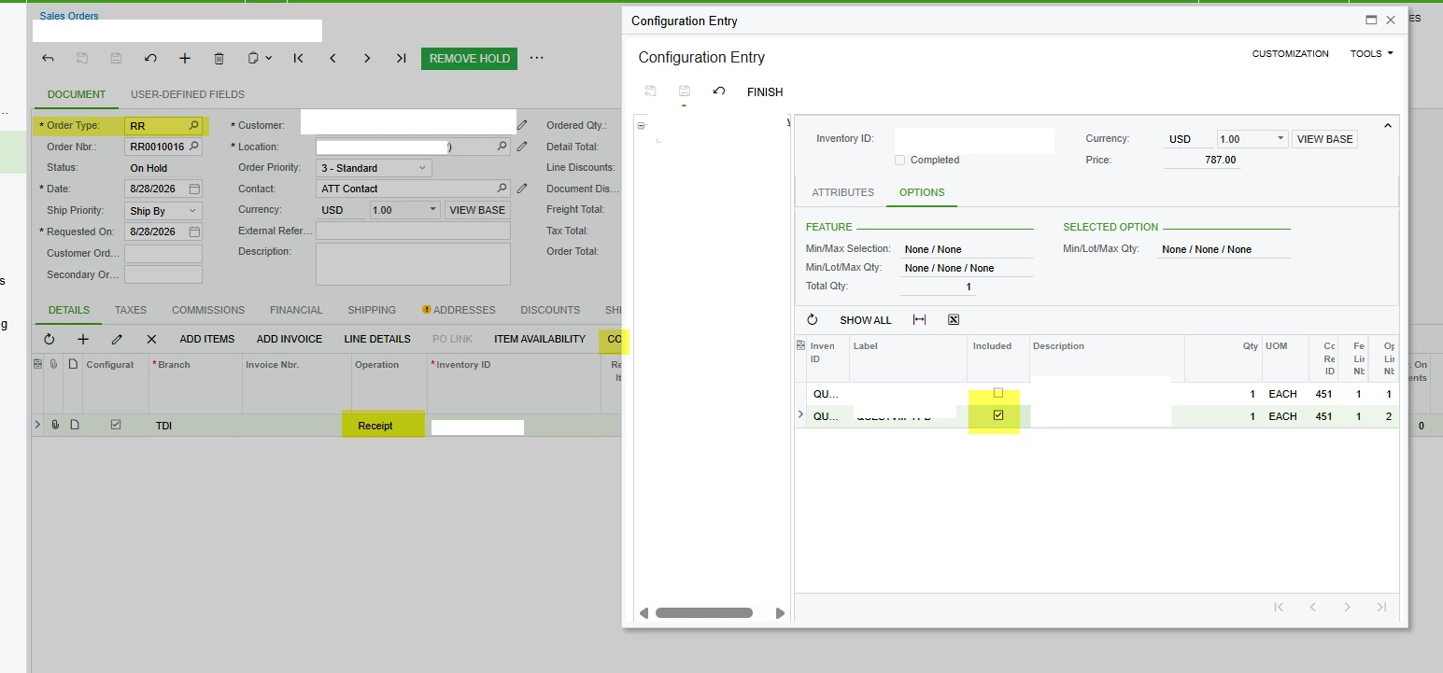Expand the Ship Priority dropdown
Image resolution: width=1443 pixels, height=673 pixels.
(x=193, y=211)
